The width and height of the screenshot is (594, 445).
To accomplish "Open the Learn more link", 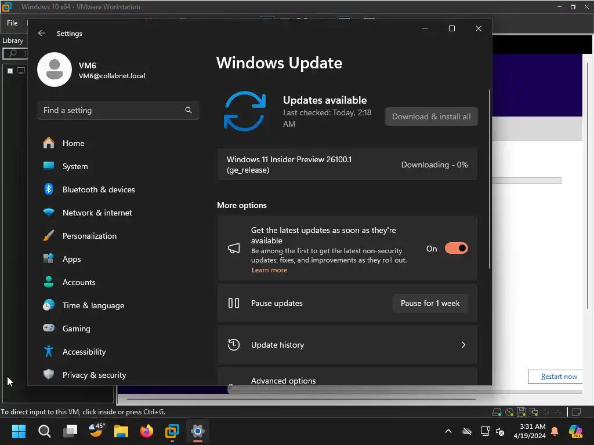I will tap(269, 270).
